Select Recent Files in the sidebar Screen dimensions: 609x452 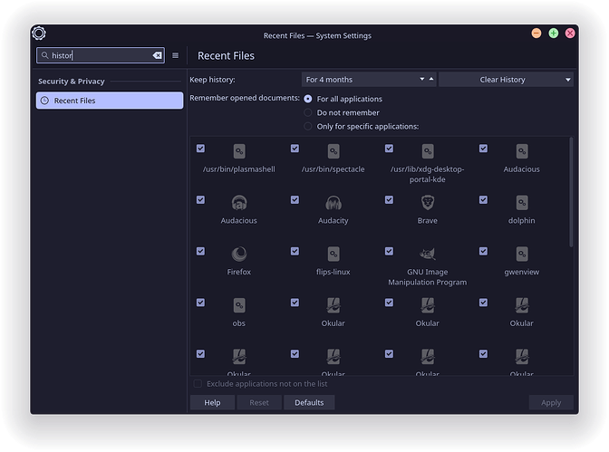[110, 101]
